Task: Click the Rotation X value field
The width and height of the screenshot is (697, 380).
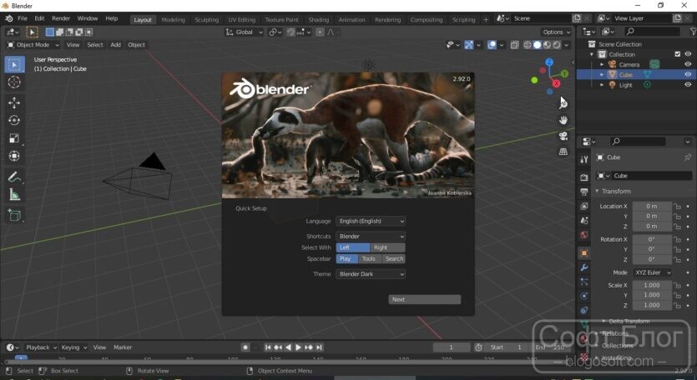Action: [652, 240]
